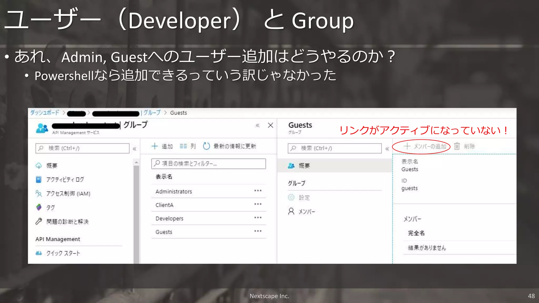This screenshot has width=539, height=303.
Task: Click 追加 add group button
Action: (162, 146)
